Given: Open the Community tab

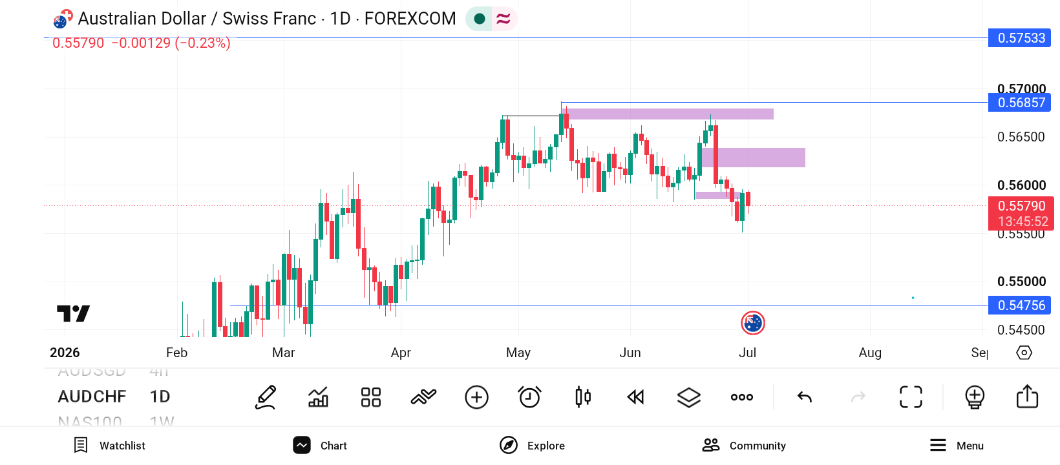Looking at the screenshot, I should coord(744,446).
